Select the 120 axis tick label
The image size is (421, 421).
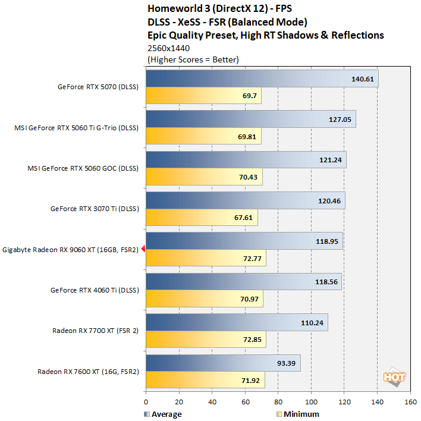(x=344, y=402)
